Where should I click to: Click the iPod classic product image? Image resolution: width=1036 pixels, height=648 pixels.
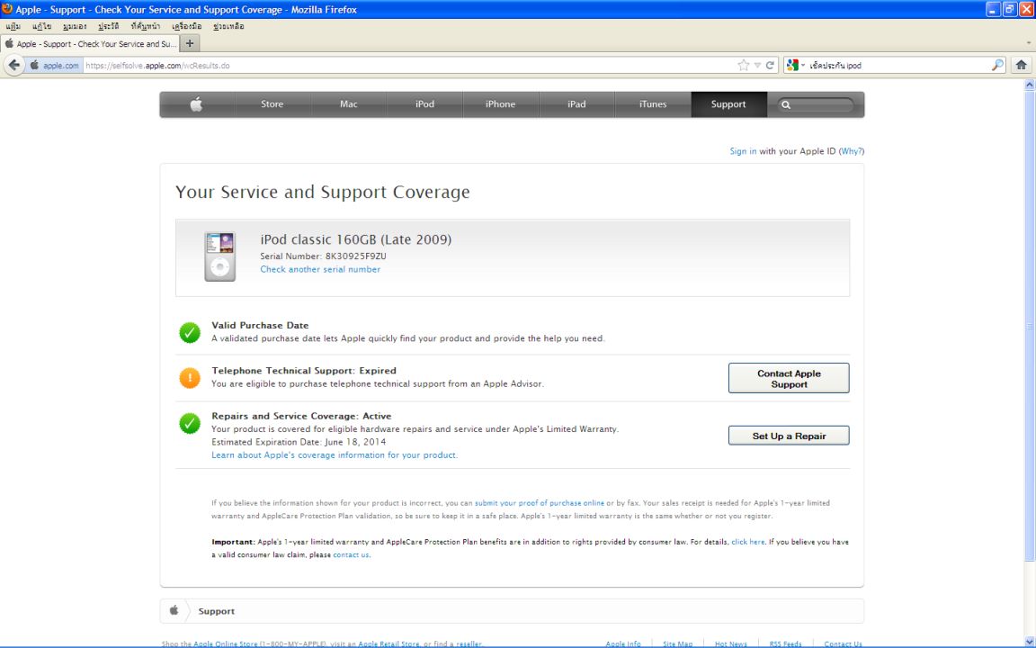point(219,256)
